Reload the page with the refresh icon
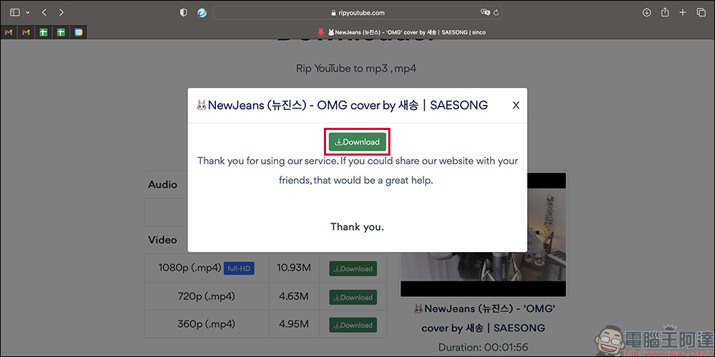This screenshot has width=715, height=357. (x=496, y=13)
